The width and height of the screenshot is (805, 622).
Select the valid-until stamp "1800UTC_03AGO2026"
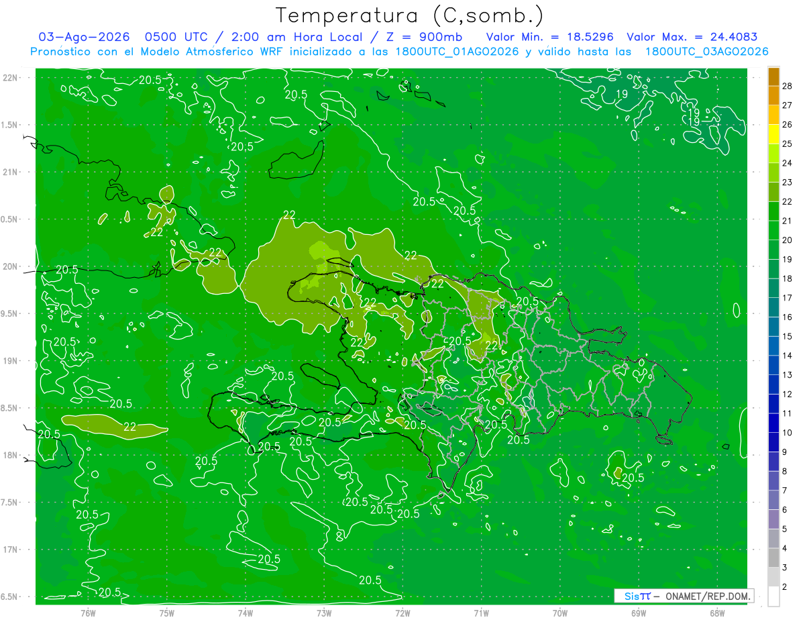tap(706, 52)
